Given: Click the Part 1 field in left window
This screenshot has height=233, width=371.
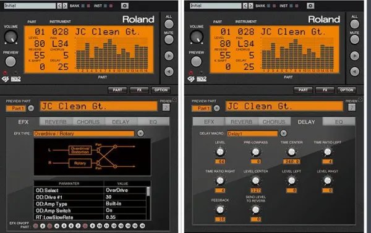Looking at the screenshot, I should coord(16,108).
